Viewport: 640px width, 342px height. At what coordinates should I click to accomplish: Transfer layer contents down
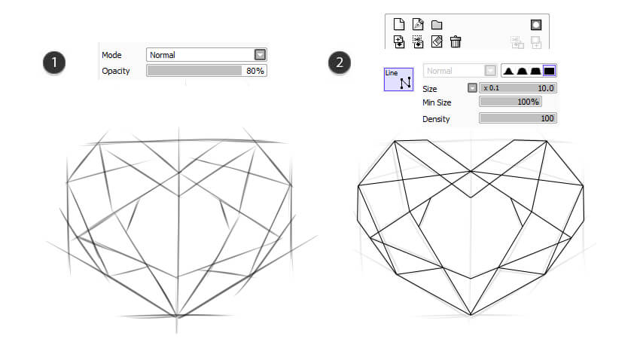(x=399, y=41)
